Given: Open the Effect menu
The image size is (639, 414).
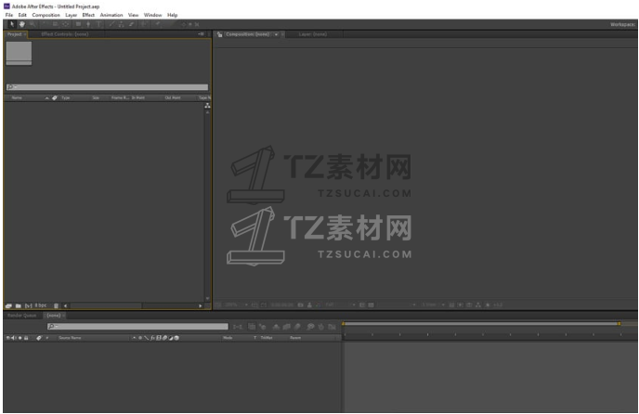Looking at the screenshot, I should pyautogui.click(x=88, y=15).
